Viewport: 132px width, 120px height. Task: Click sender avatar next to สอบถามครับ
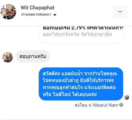pos(8,57)
